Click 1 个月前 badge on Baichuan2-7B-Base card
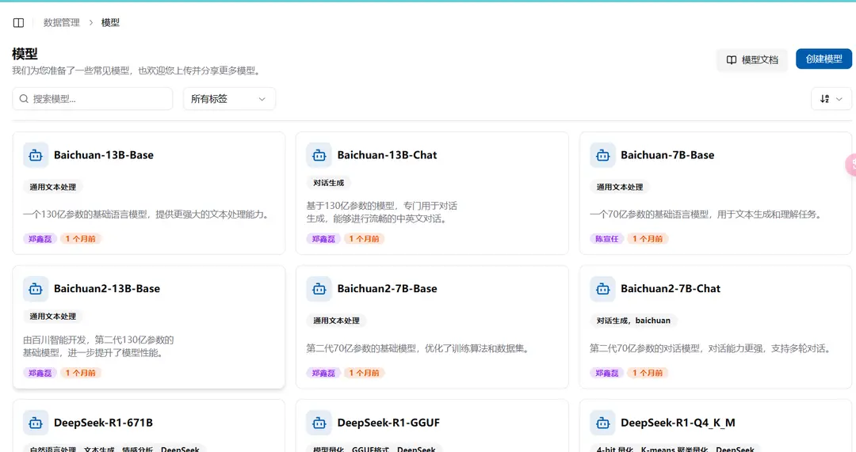This screenshot has height=452, width=856. (x=364, y=373)
